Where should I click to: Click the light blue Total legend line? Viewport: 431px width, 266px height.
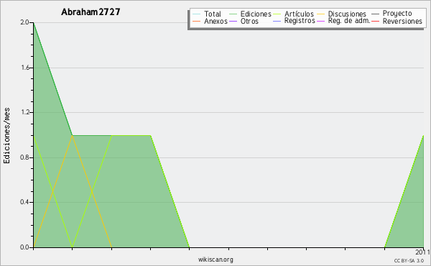[197, 14]
